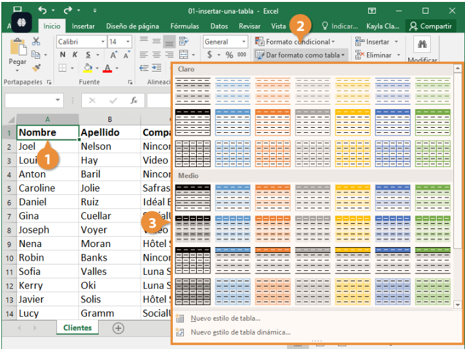Click the Cut scissors icon
Screen dimensions: 465x349
(x=36, y=41)
